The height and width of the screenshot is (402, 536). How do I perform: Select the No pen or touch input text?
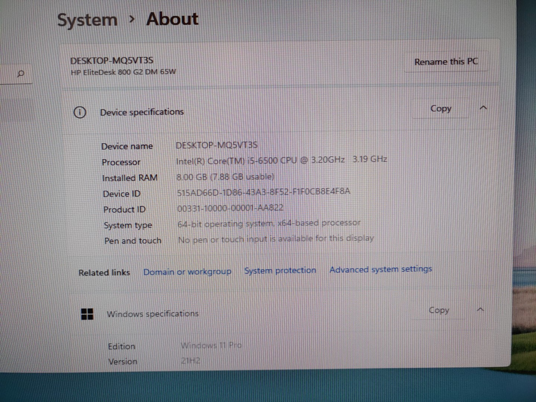[x=276, y=239]
